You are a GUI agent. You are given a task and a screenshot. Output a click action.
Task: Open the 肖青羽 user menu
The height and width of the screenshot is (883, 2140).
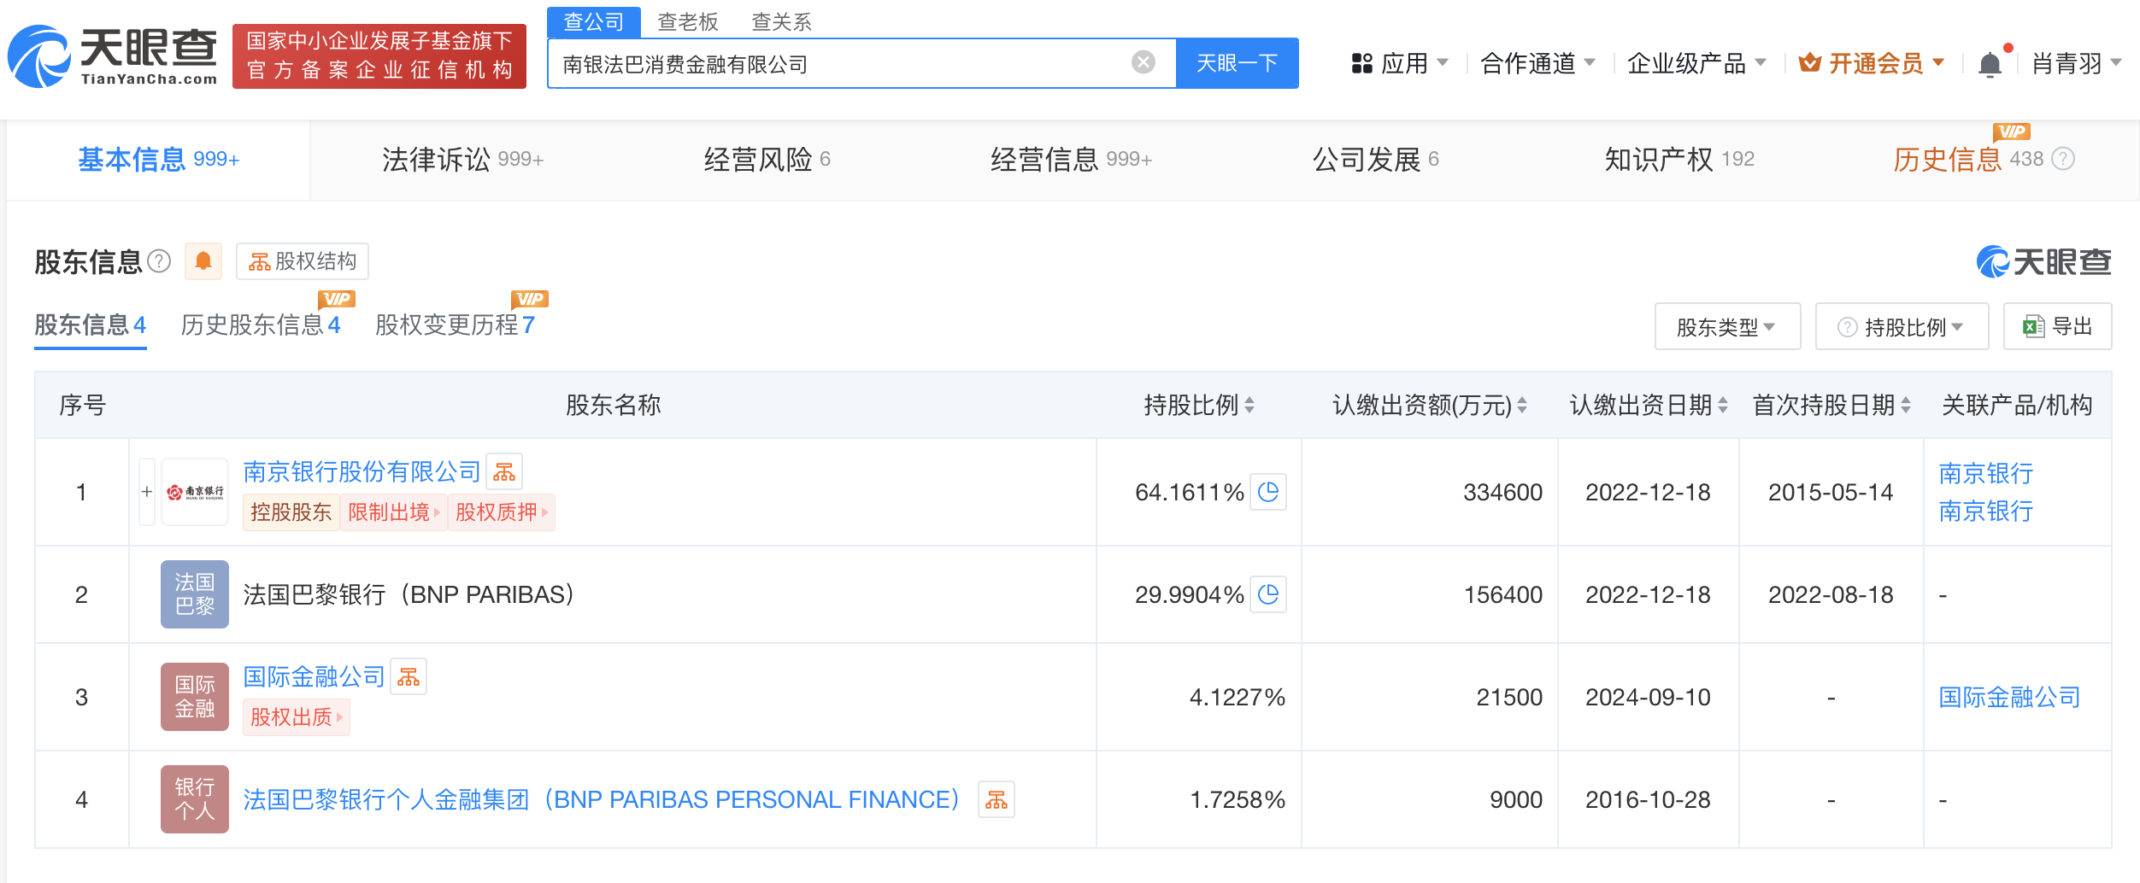pyautogui.click(x=2077, y=63)
